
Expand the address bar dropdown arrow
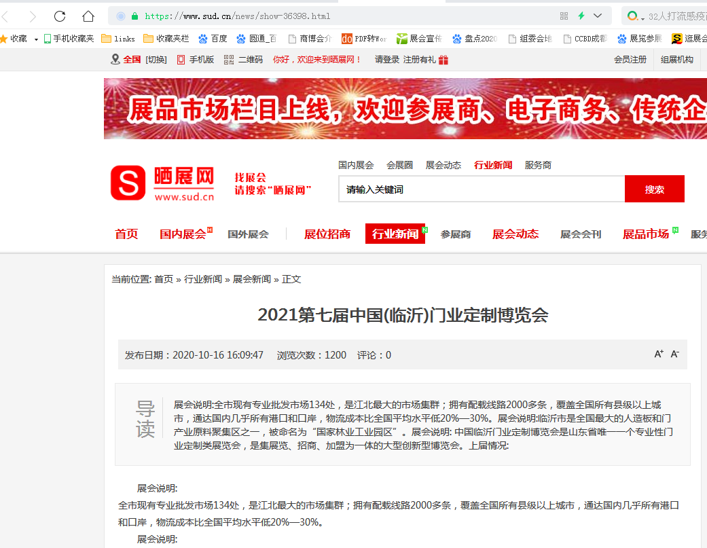click(598, 16)
